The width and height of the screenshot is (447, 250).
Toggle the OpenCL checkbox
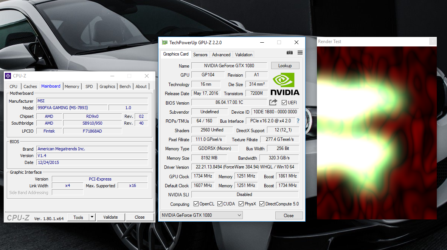pyautogui.click(x=196, y=204)
